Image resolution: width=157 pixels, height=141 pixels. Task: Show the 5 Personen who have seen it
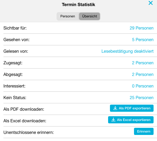(143, 40)
